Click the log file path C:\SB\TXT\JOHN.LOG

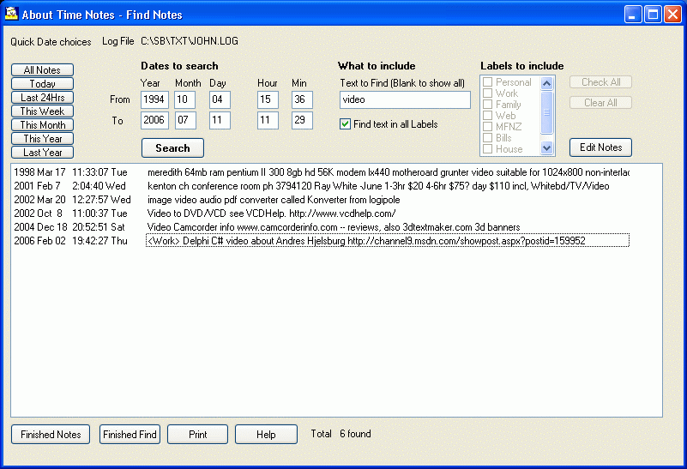[190, 41]
